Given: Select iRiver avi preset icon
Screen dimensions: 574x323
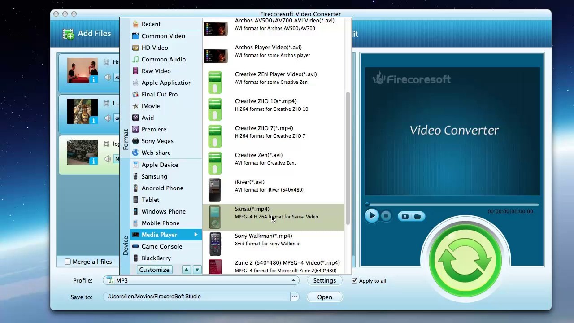Looking at the screenshot, I should click(215, 190).
